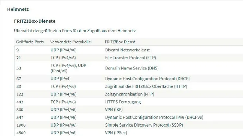Select the DHCP service entry on port 67
Image resolution: width=243 pixels, height=136 pixels.
147,79
